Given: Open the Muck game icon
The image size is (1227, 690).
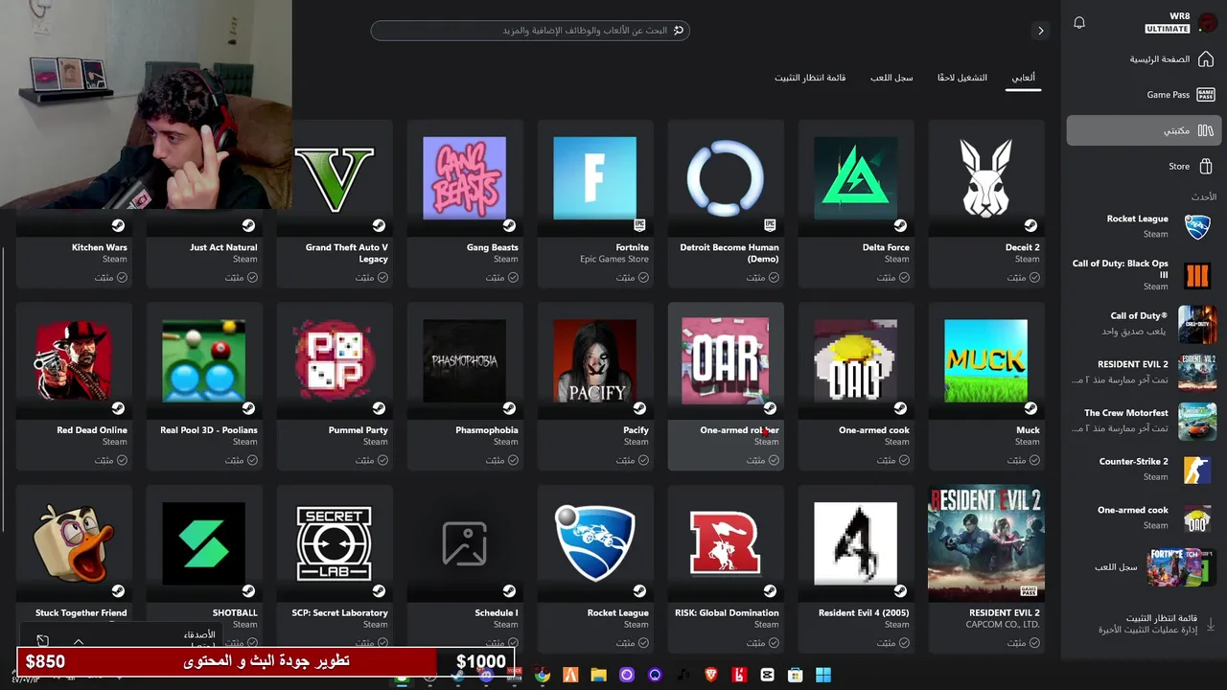Looking at the screenshot, I should 985,361.
